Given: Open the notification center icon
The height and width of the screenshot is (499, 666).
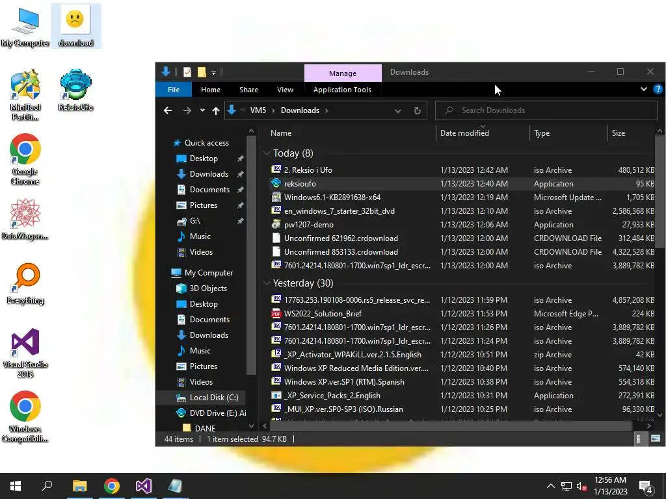Looking at the screenshot, I should [646, 487].
